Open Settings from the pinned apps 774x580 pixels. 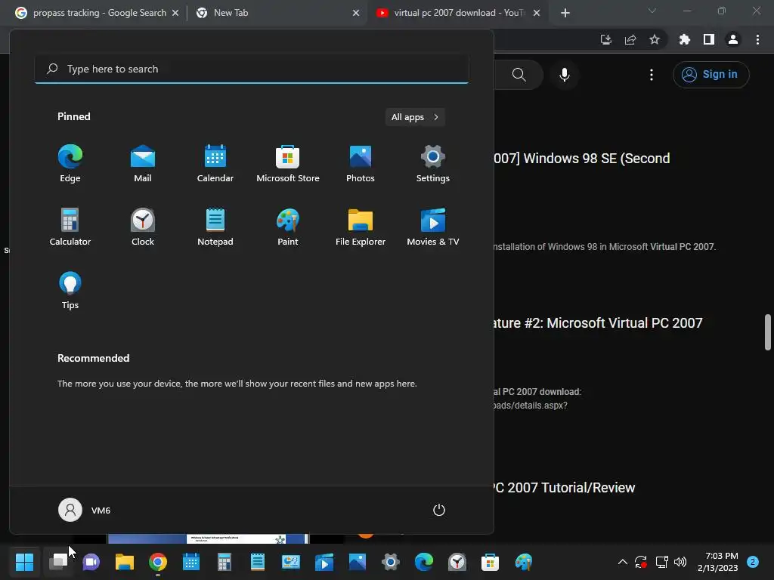(433, 164)
